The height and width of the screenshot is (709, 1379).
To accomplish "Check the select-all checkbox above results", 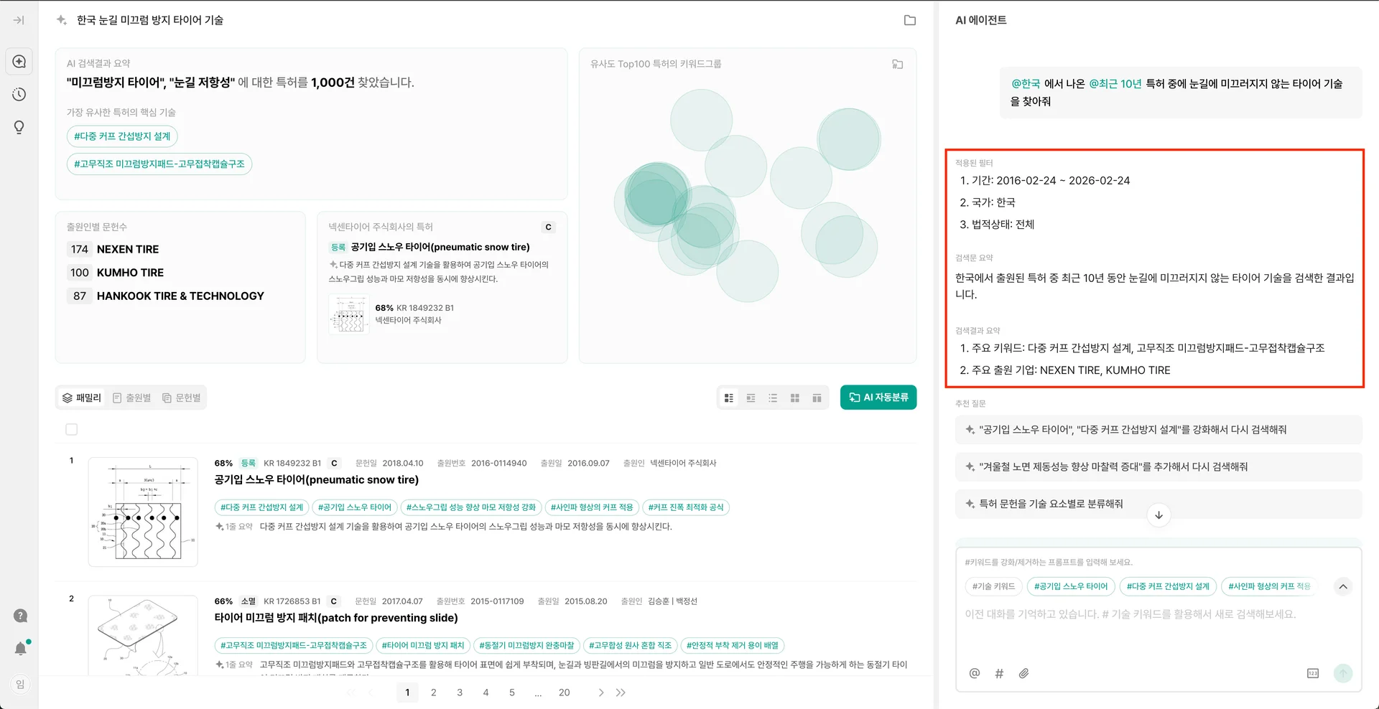I will pos(72,429).
